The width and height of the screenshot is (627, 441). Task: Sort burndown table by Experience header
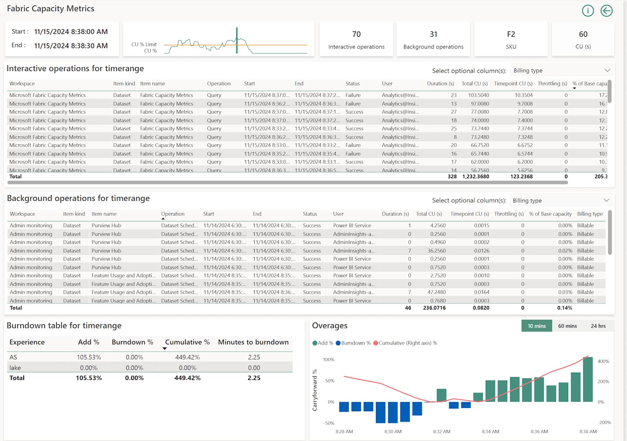[27, 342]
